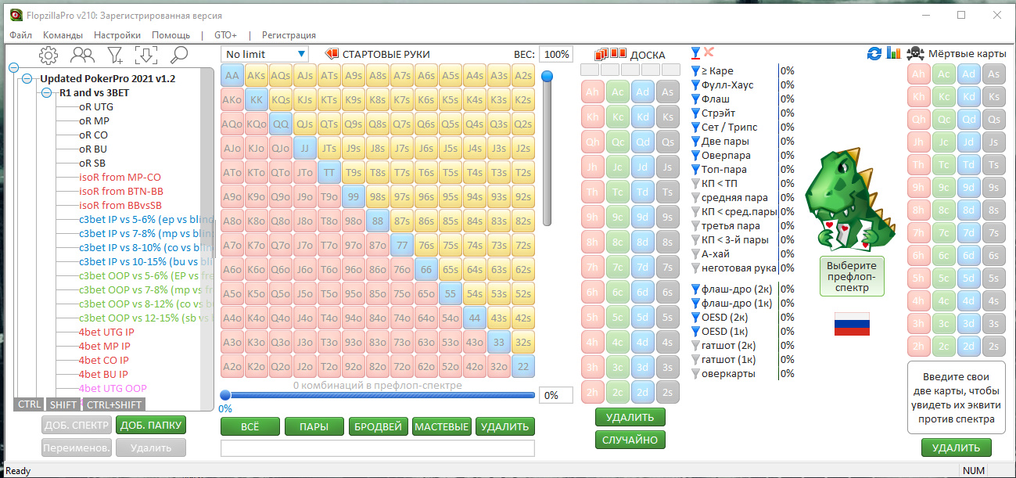
Task: Click the red X clear-filters icon
Action: [709, 52]
